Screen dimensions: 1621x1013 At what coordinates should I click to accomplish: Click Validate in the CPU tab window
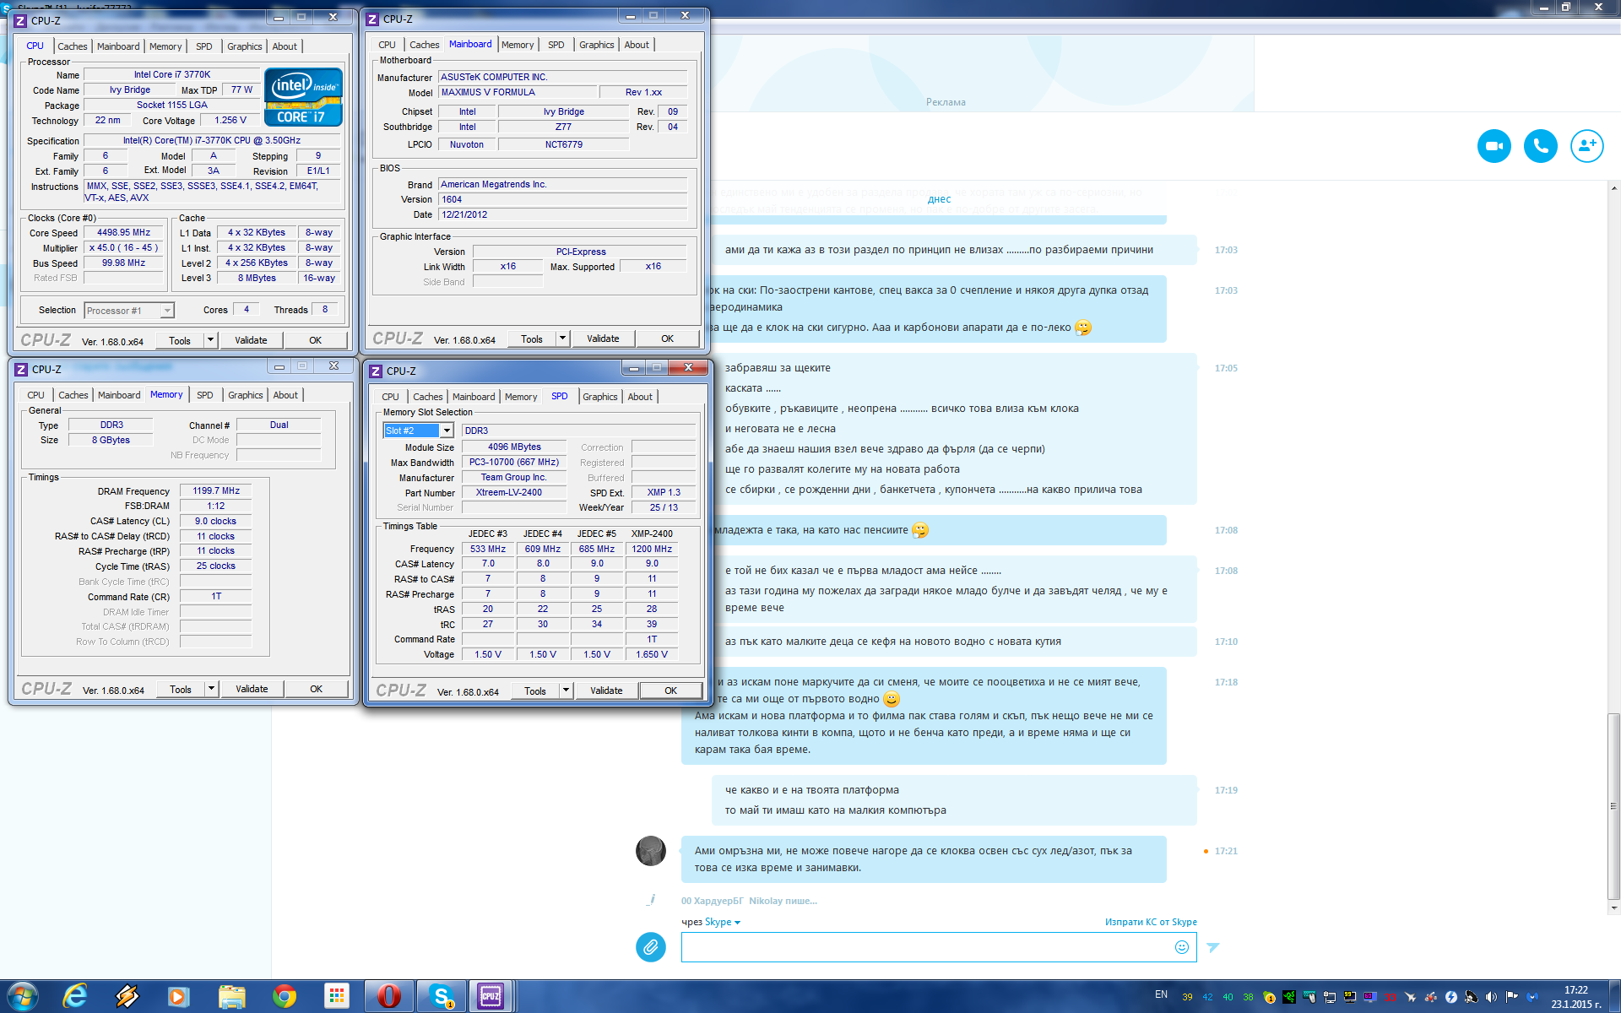251,340
